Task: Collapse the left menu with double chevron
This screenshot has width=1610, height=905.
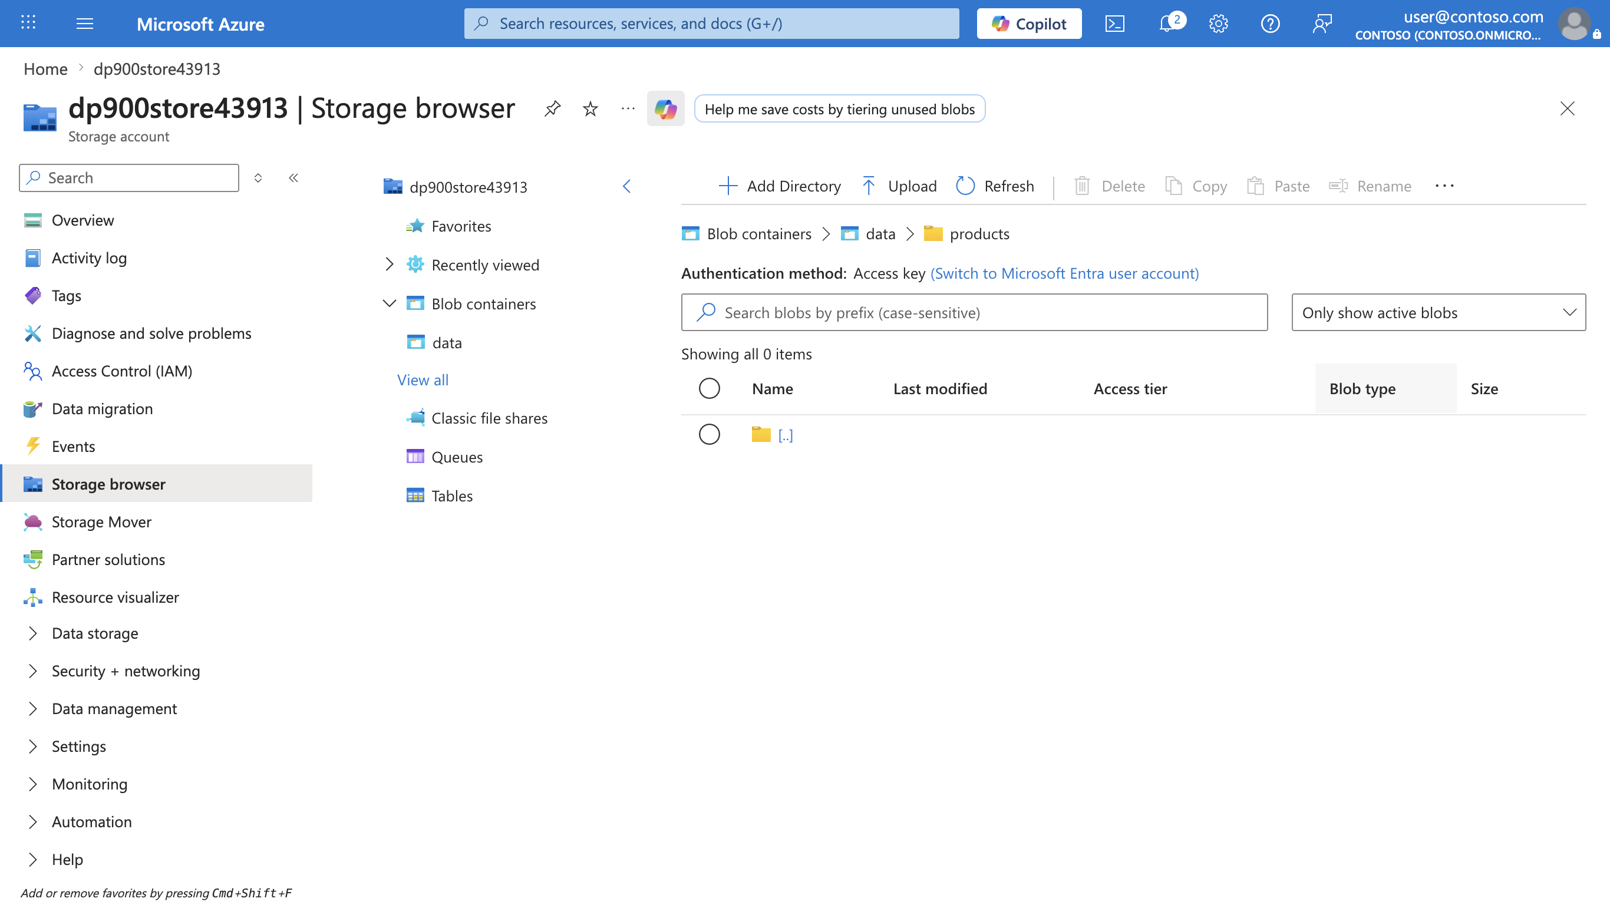Action: [x=293, y=178]
